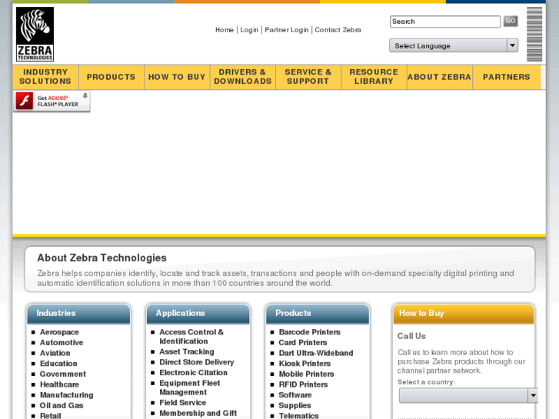This screenshot has width=559, height=419.
Task: Open the Drivers & Downloads menu
Action: (243, 77)
